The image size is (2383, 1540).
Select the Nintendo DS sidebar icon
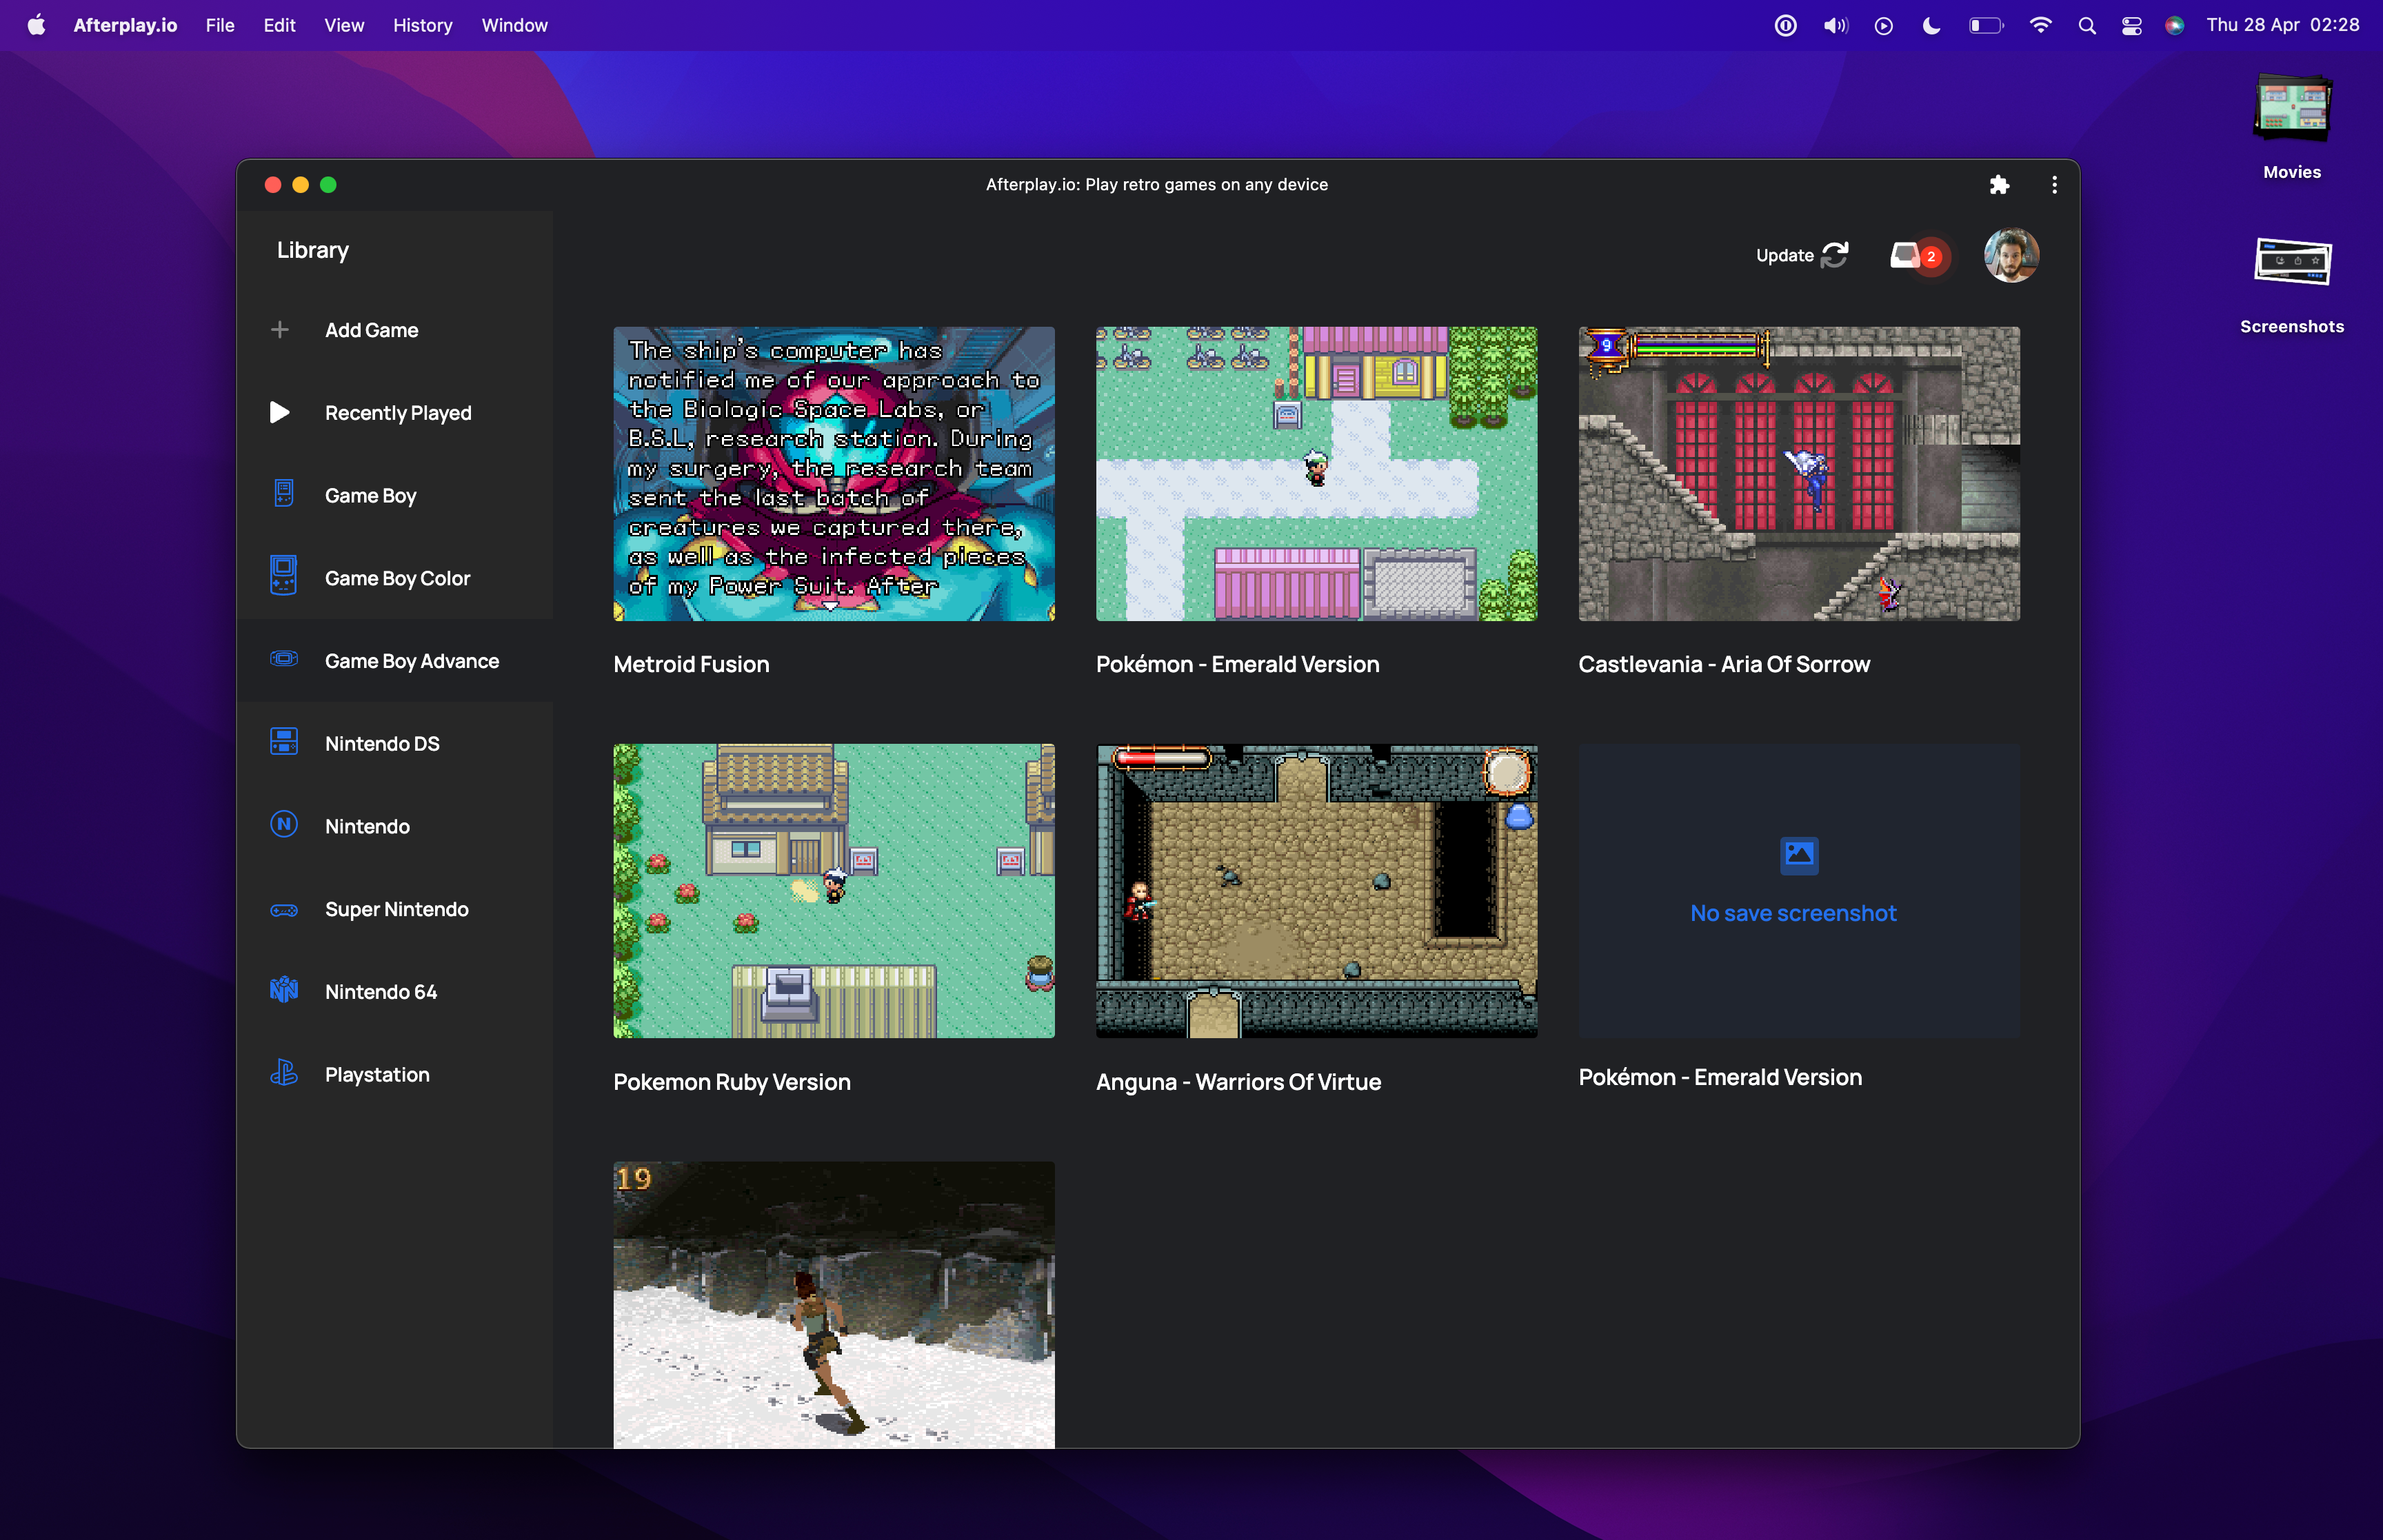[283, 742]
